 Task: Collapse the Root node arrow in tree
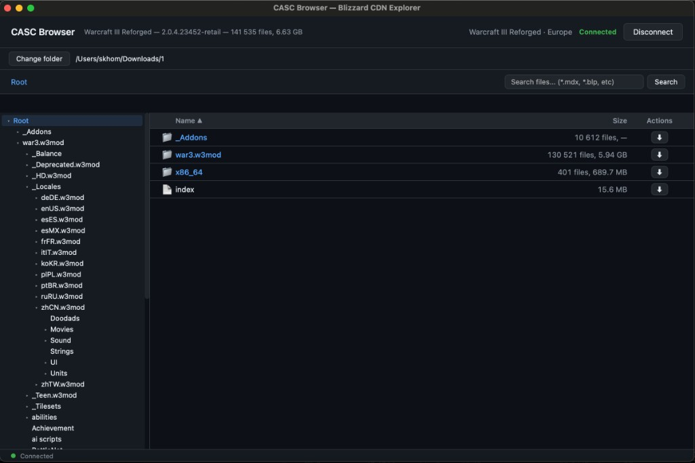8,121
